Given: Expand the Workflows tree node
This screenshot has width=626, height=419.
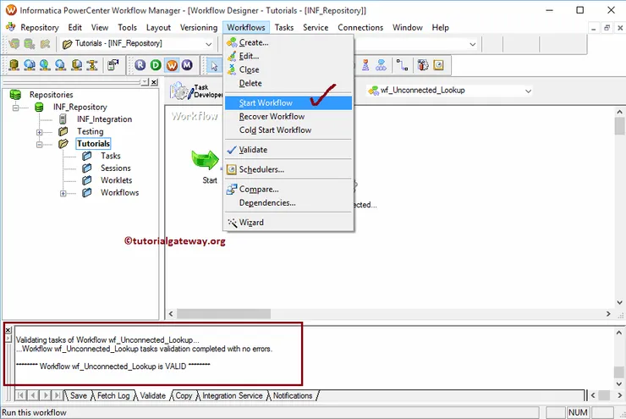Looking at the screenshot, I should coord(63,193).
